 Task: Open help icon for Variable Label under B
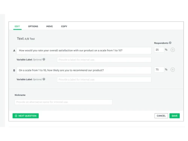click(x=44, y=79)
